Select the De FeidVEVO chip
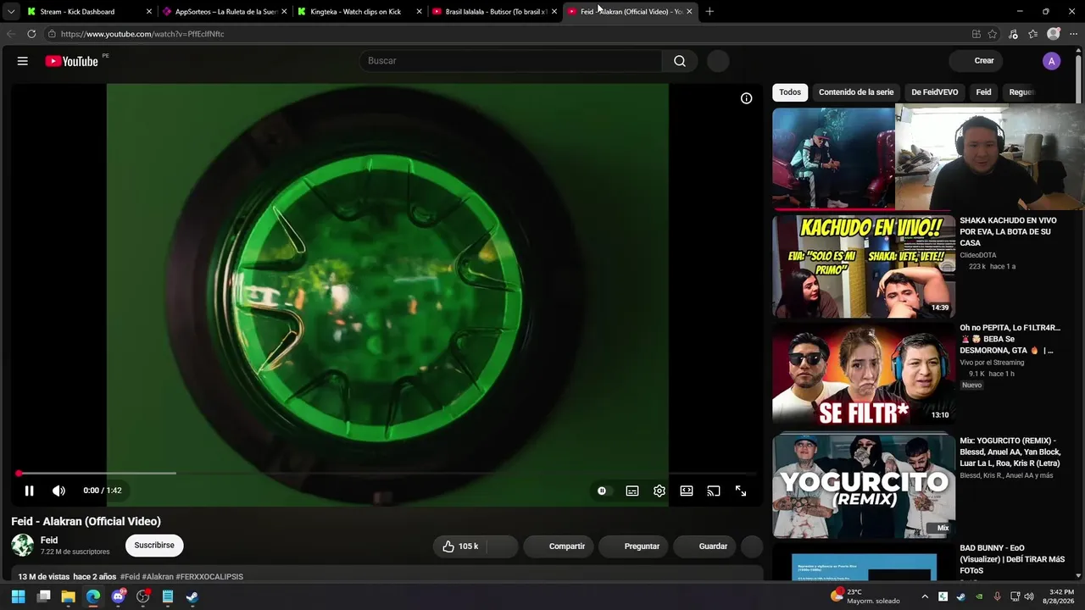This screenshot has height=610, width=1085. (935, 92)
